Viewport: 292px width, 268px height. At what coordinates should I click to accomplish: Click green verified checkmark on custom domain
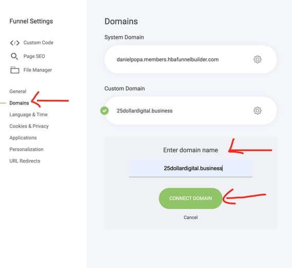105,111
